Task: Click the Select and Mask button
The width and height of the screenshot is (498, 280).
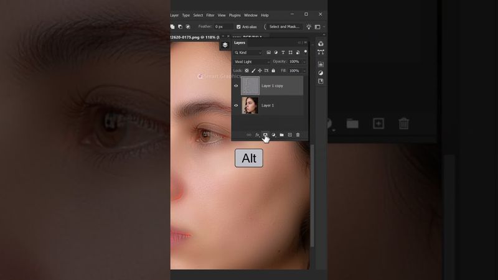Action: [284, 27]
